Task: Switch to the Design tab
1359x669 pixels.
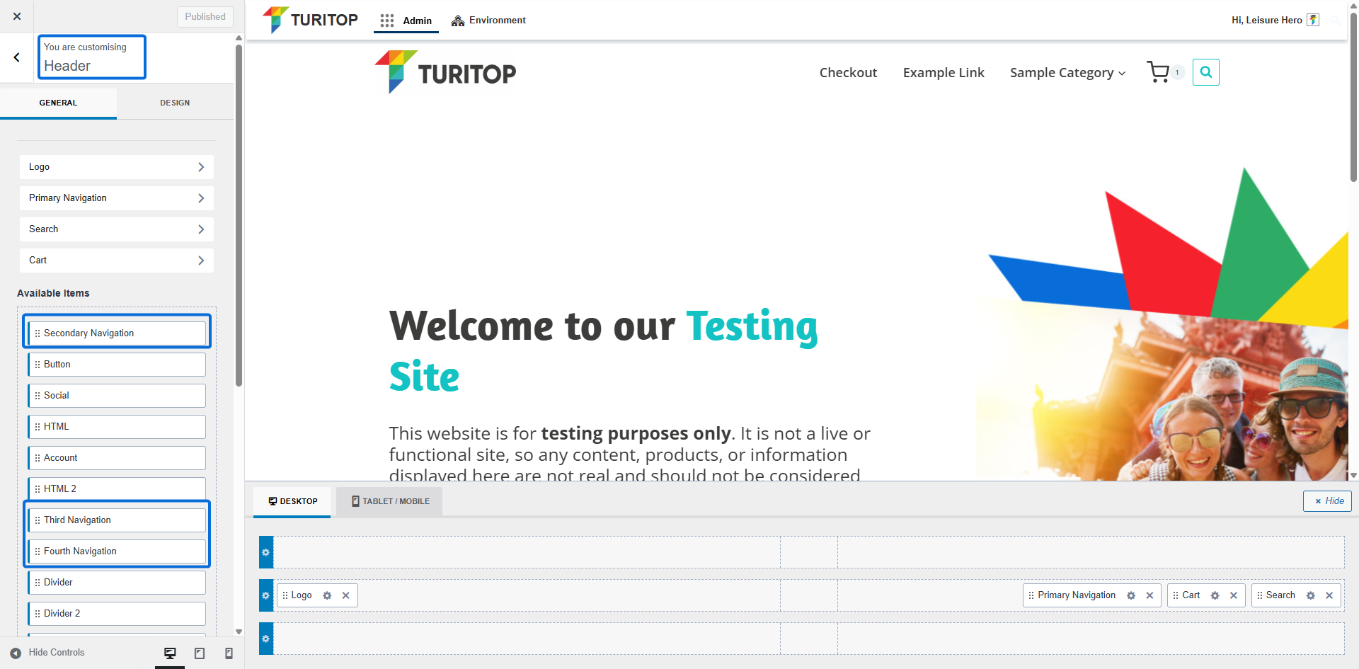Action: coord(175,103)
